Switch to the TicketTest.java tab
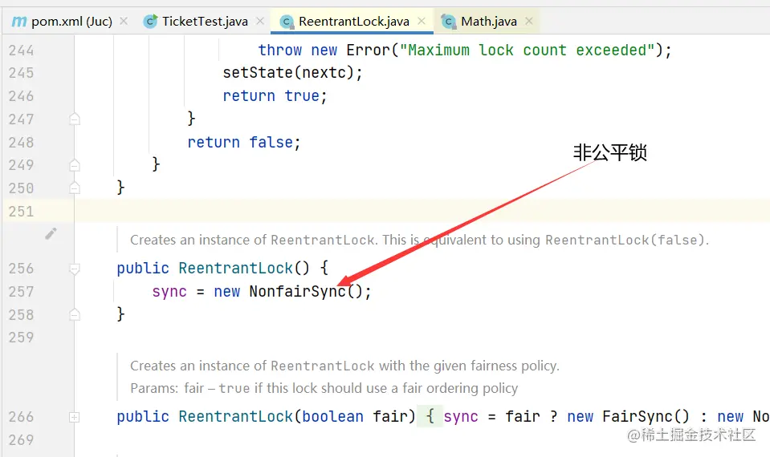Image resolution: width=770 pixels, height=457 pixels. pos(205,22)
